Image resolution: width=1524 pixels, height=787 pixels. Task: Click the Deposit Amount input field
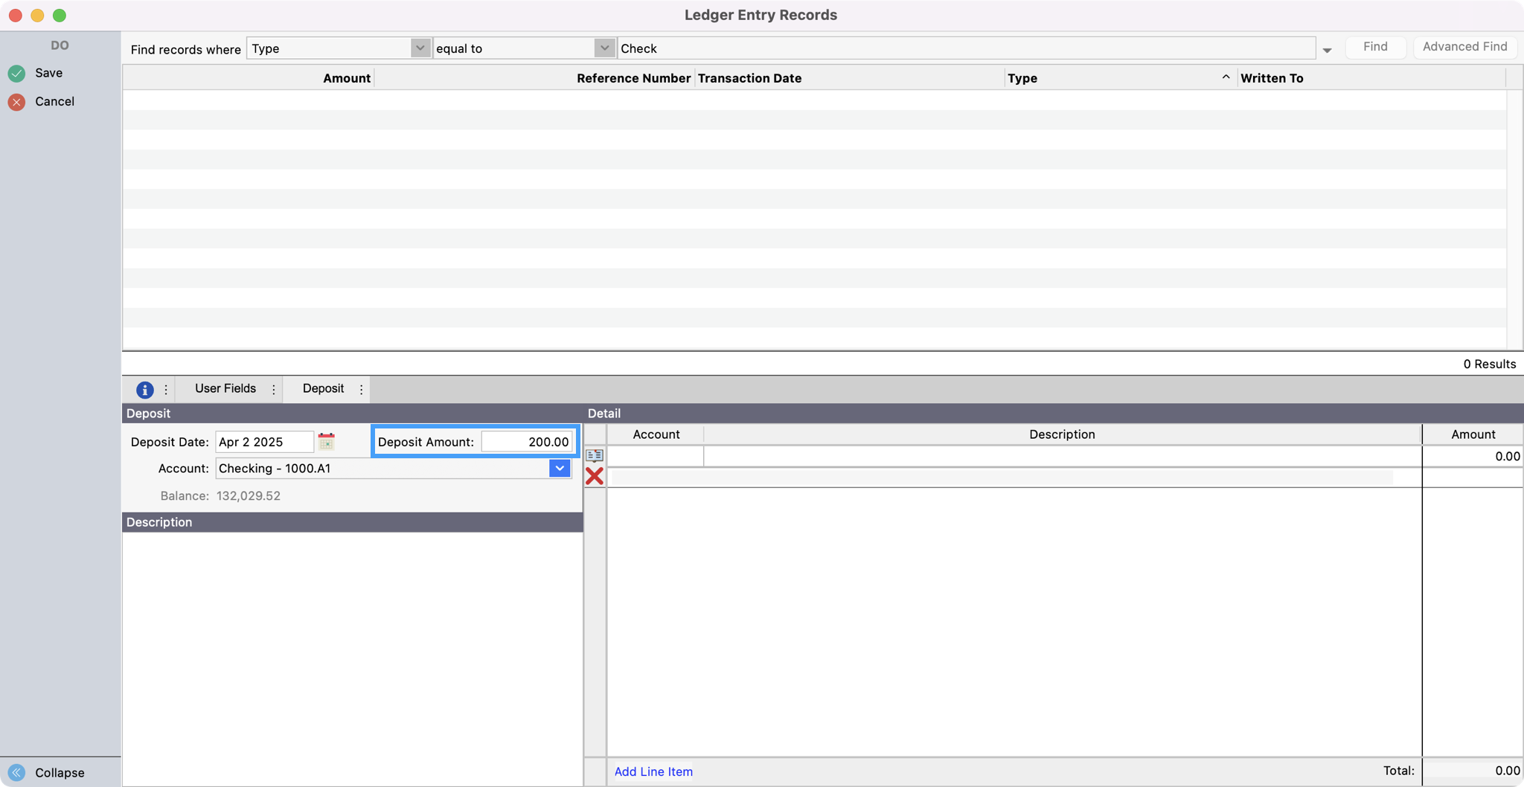pyautogui.click(x=526, y=442)
